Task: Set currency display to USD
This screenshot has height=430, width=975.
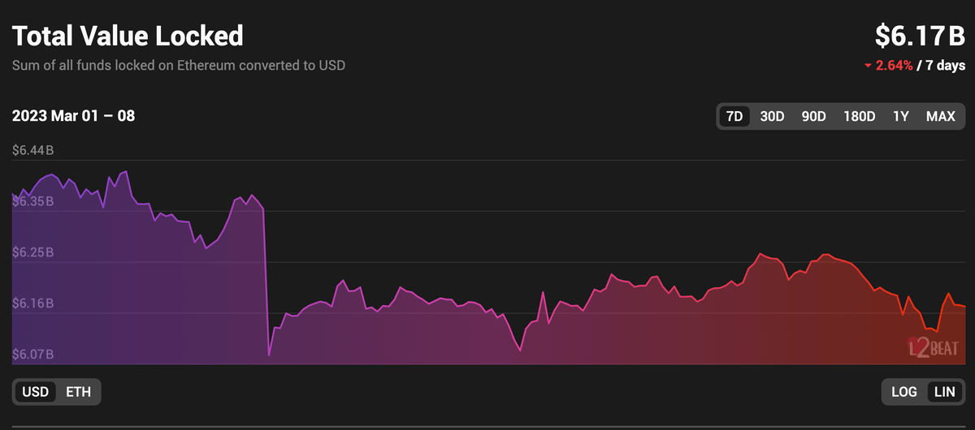Action: coord(35,392)
